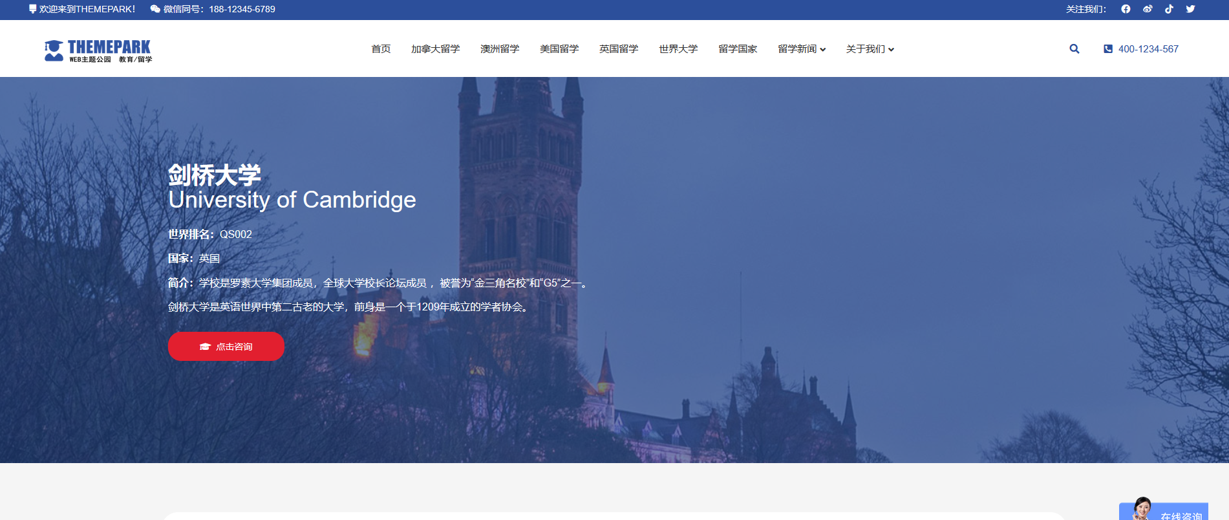The image size is (1229, 520).
Task: Click the WeChat icon in top bar
Action: 155,9
